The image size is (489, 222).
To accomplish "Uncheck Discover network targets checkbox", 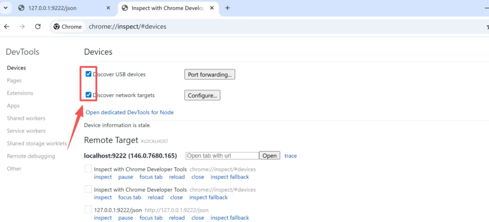I will (89, 95).
